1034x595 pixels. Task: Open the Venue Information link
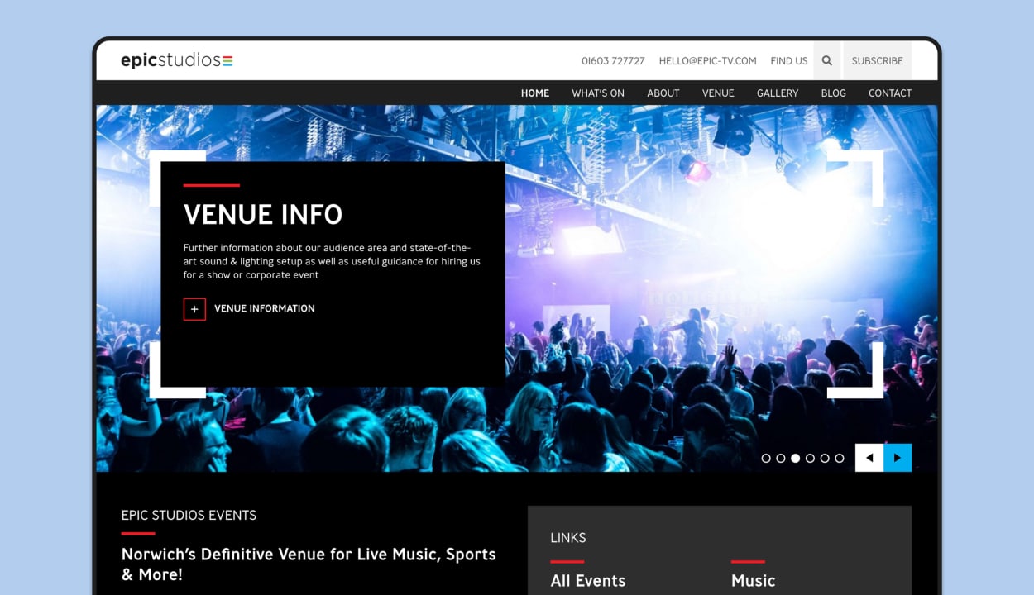[265, 308]
